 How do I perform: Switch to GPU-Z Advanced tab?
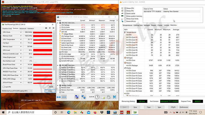click(x=23, y=28)
